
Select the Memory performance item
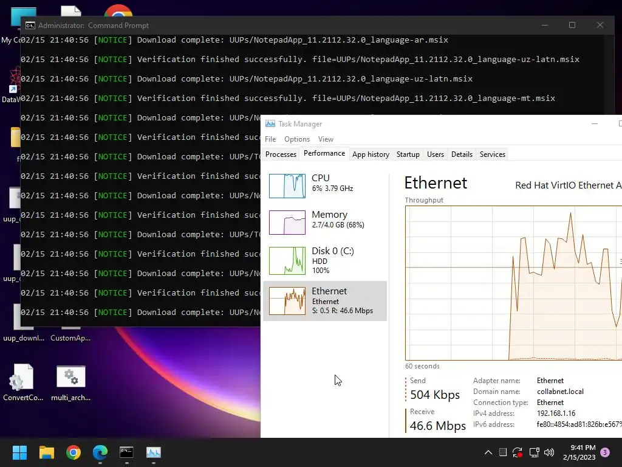click(325, 222)
